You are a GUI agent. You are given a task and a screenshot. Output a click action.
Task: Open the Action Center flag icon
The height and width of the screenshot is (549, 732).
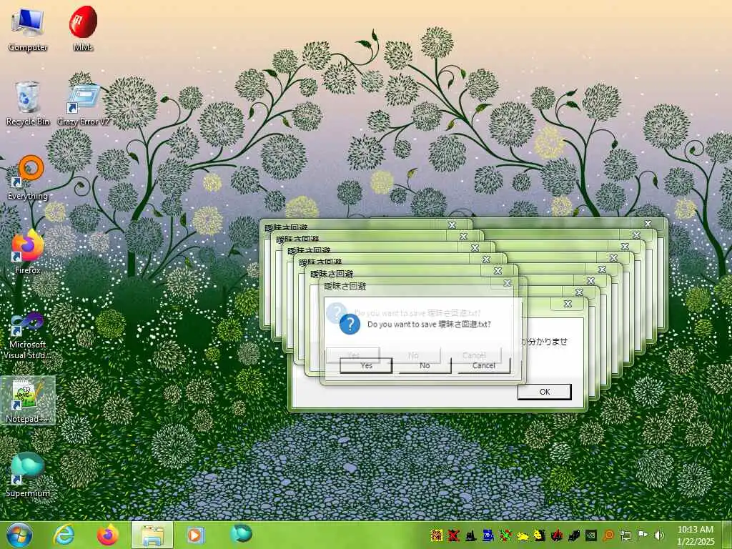pos(643,535)
